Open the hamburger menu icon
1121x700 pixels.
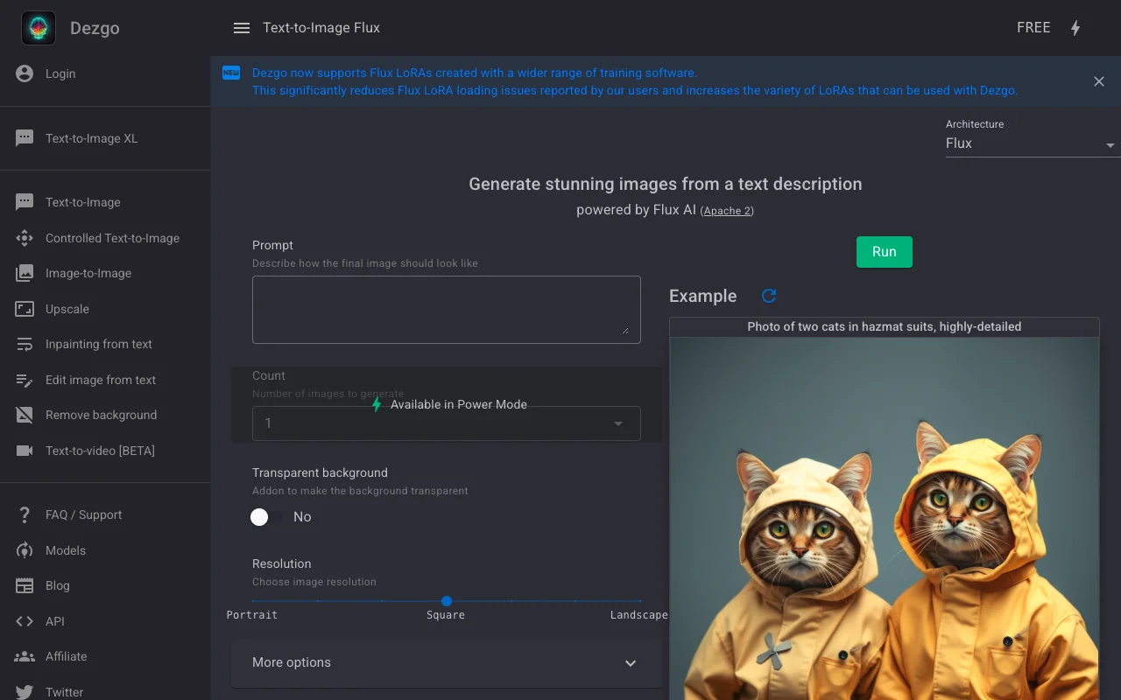(242, 28)
